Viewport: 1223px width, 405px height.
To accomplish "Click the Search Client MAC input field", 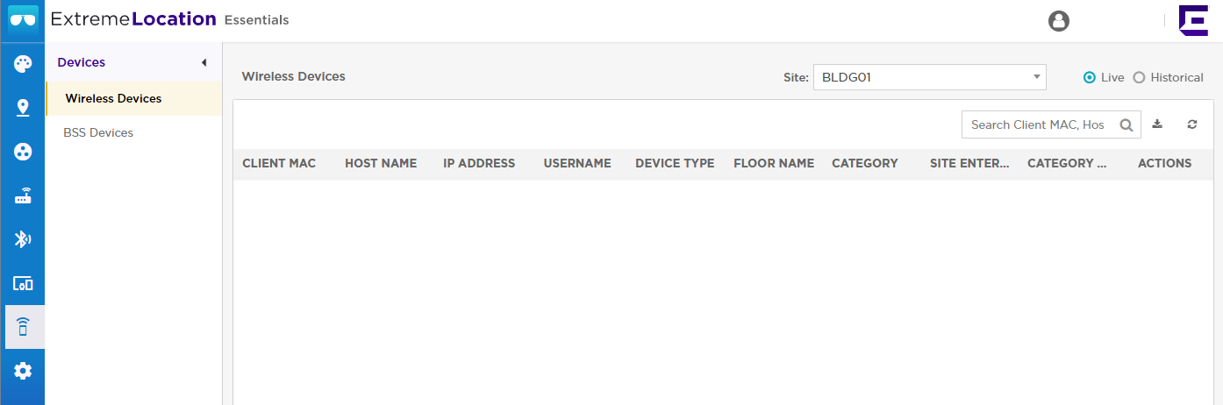I will pos(1038,124).
